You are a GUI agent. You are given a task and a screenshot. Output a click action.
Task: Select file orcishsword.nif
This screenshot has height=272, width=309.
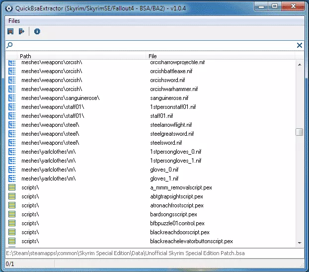coord(167,80)
